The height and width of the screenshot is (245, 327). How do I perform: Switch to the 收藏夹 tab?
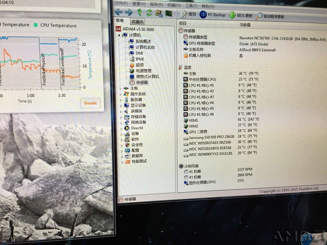pyautogui.click(x=137, y=22)
